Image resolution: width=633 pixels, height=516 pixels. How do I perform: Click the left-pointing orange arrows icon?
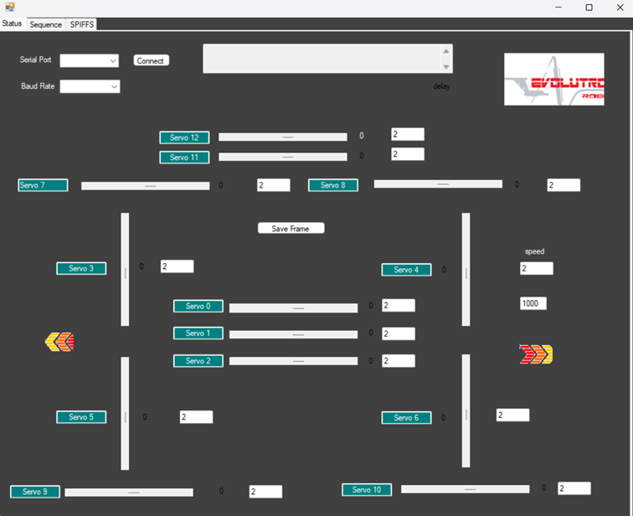59,342
